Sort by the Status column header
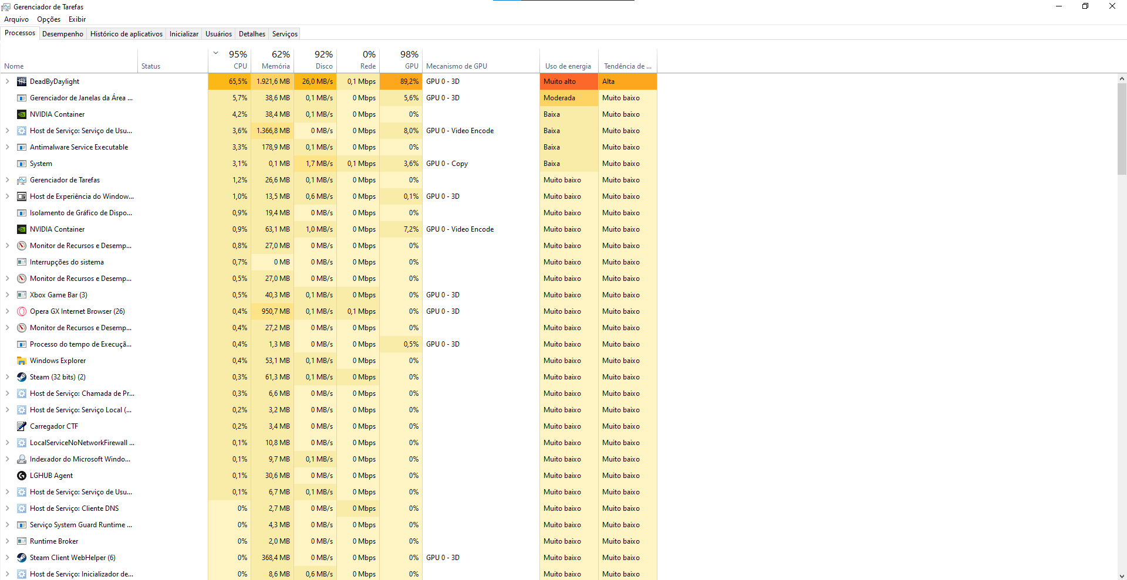 (x=173, y=60)
